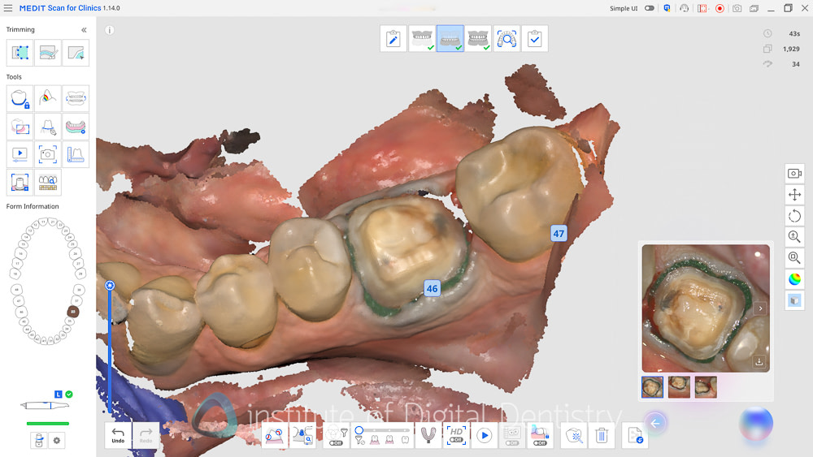813x457 pixels.
Task: Open the Medit account shield icon
Action: pos(667,8)
